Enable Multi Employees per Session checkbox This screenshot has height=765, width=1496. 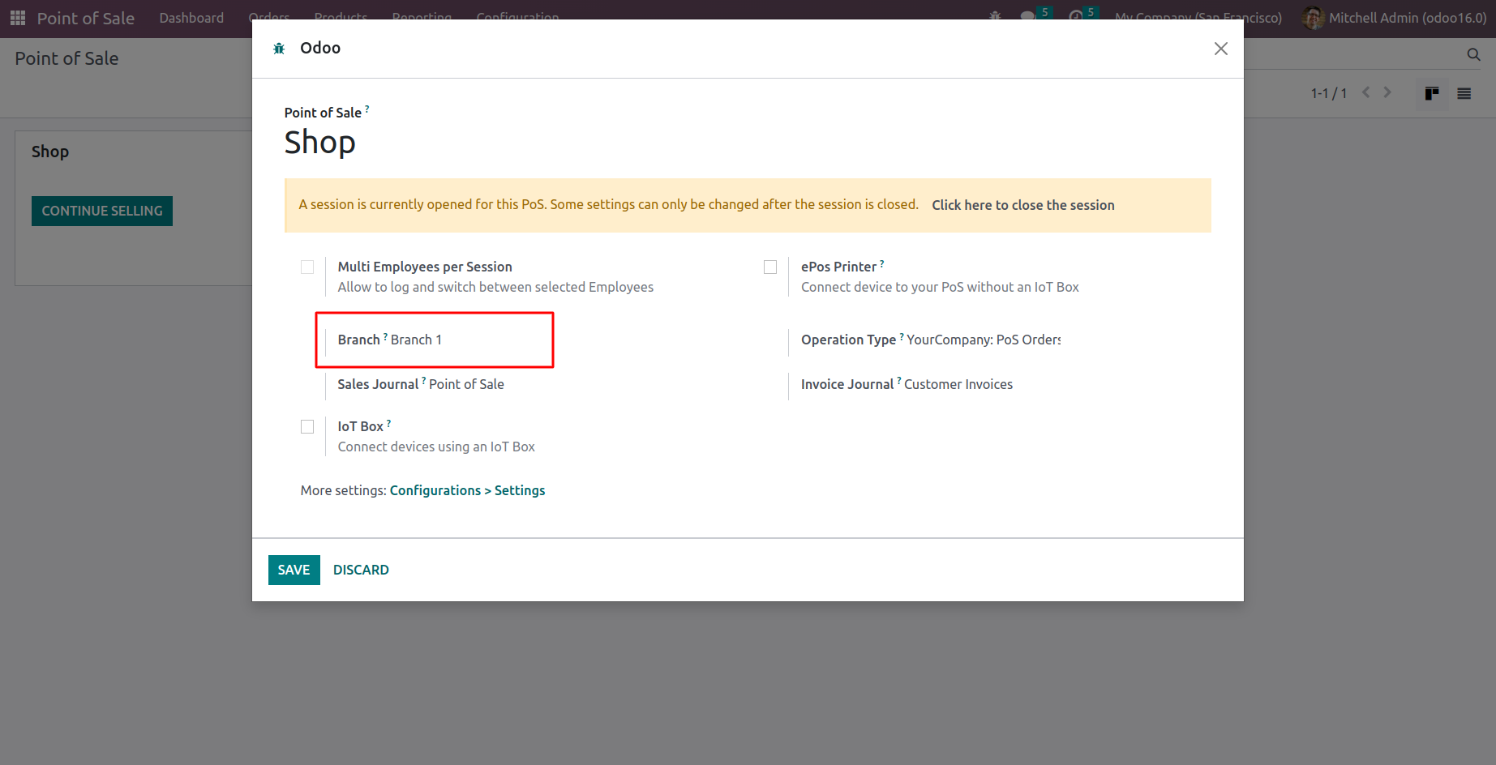[x=307, y=267]
